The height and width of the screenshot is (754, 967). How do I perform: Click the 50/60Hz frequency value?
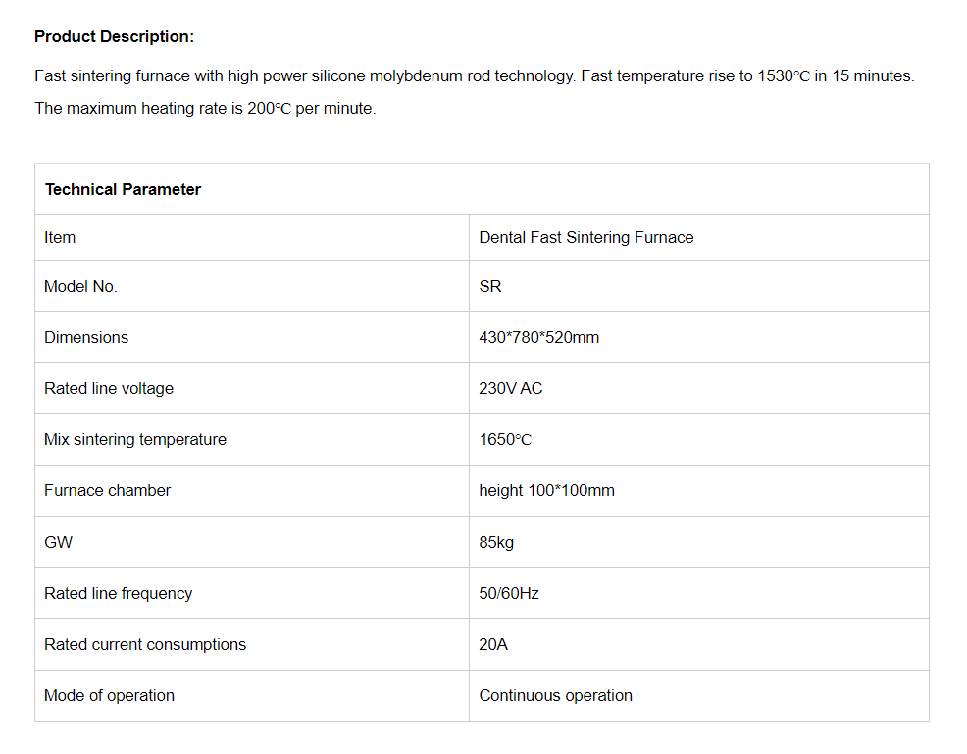coord(509,593)
